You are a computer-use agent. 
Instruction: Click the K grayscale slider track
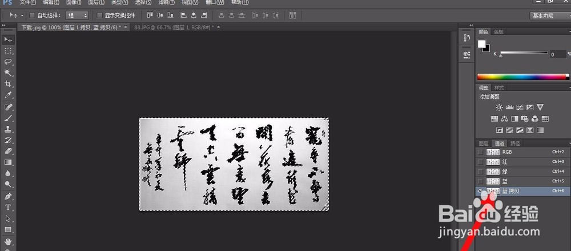pos(524,53)
